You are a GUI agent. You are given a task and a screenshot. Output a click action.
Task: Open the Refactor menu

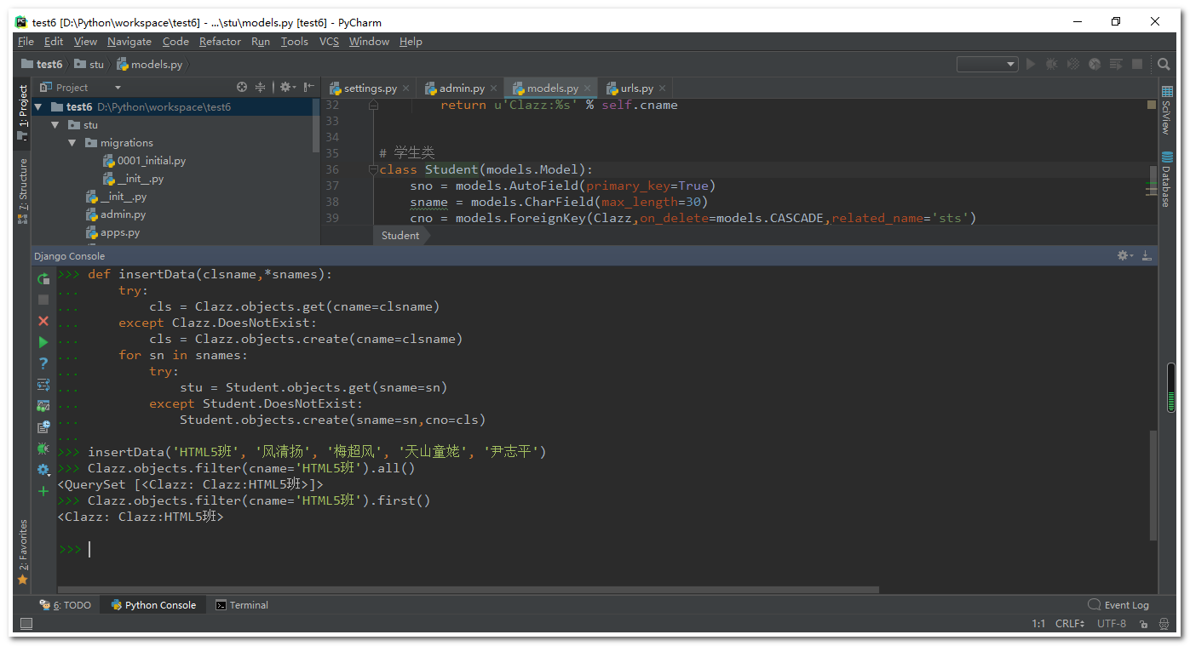(220, 42)
